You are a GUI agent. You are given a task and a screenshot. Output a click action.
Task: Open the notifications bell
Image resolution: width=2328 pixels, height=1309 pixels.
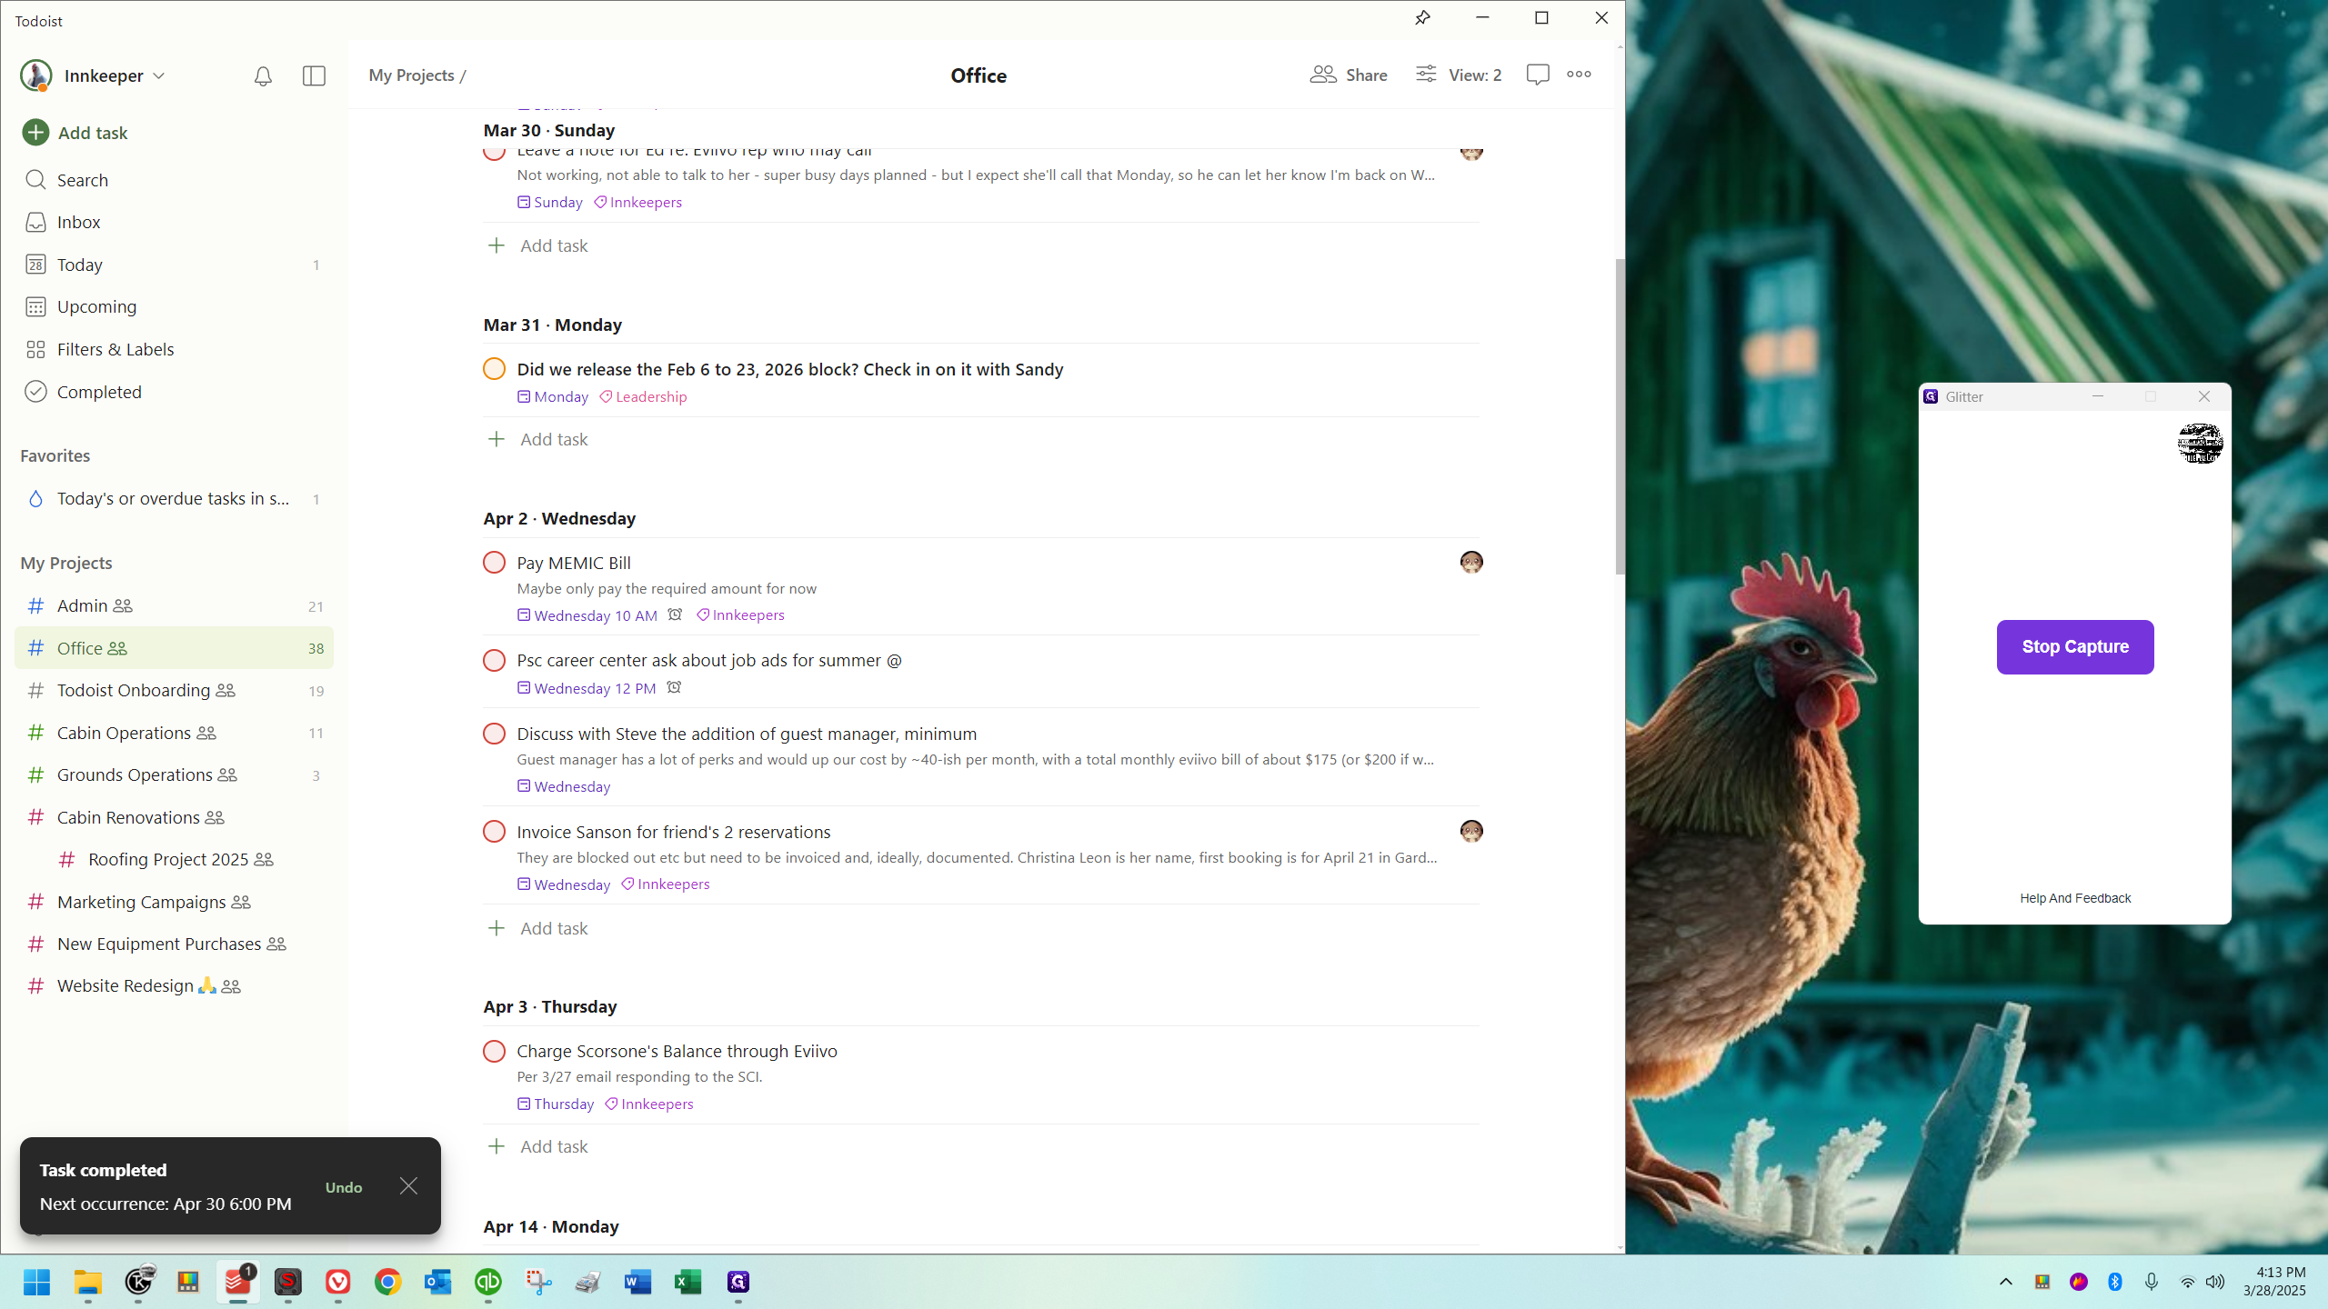[263, 76]
